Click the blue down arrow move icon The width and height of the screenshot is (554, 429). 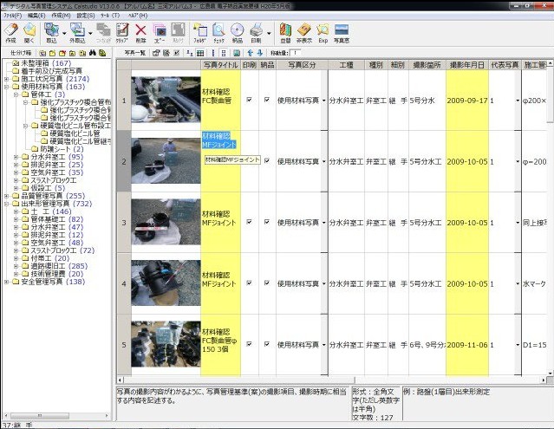tap(260, 53)
